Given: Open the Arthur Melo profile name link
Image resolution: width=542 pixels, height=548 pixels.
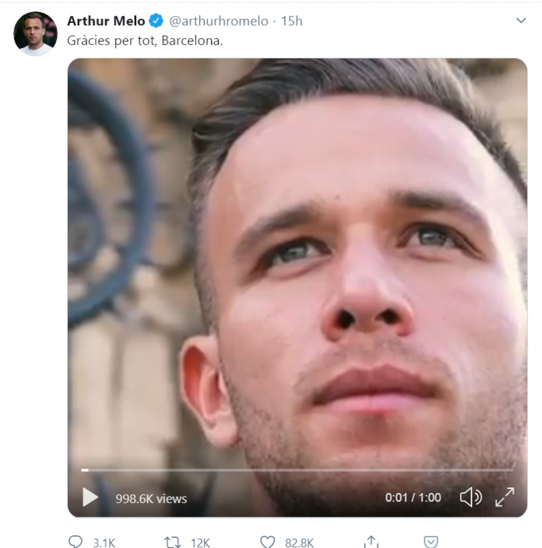Looking at the screenshot, I should coord(106,21).
